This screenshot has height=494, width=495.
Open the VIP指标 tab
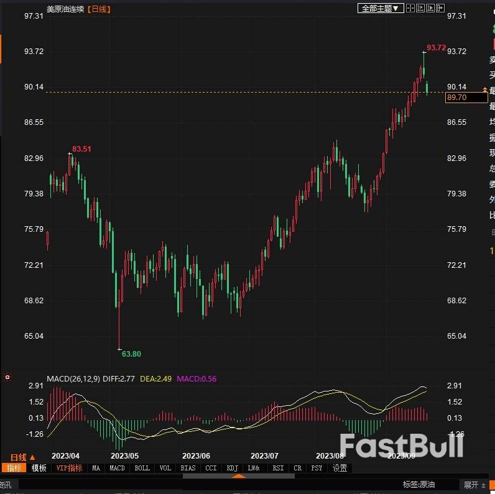69,468
